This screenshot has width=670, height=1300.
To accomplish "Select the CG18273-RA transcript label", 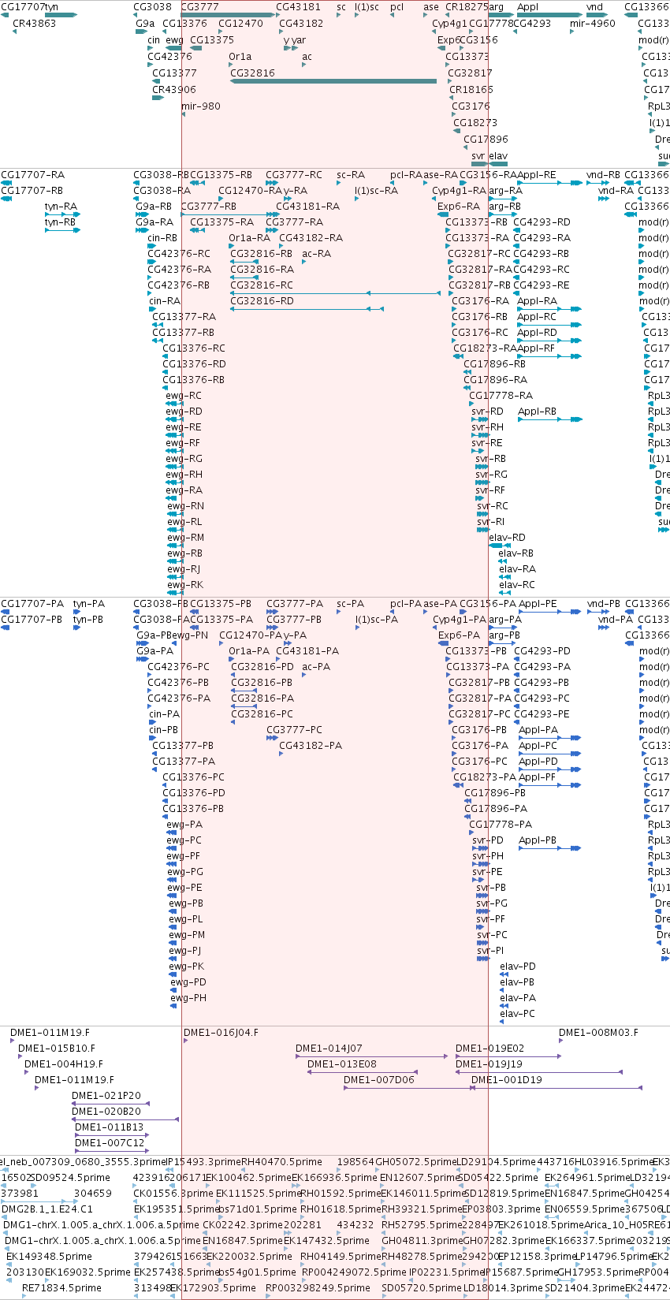I will click(485, 348).
